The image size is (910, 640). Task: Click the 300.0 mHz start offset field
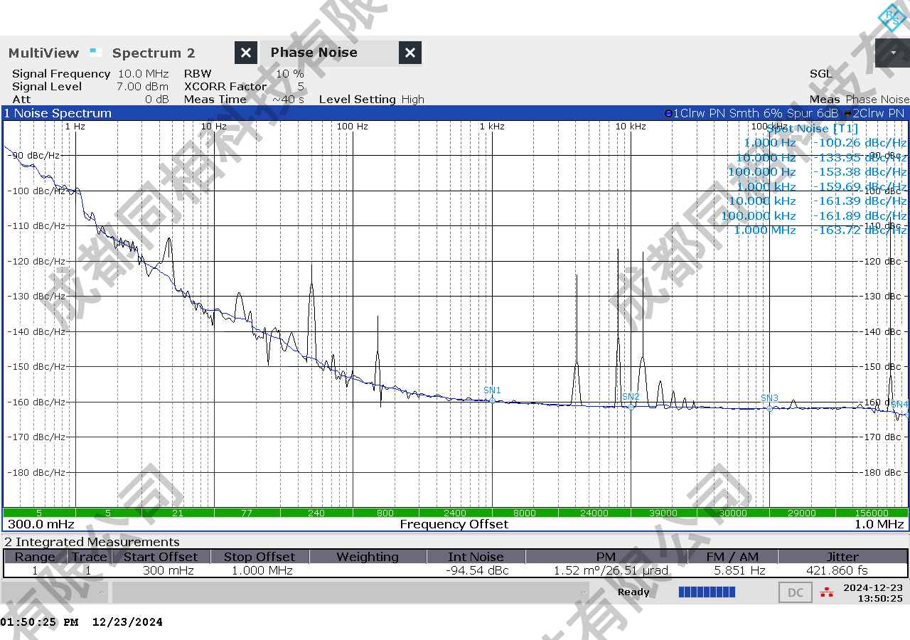(x=41, y=524)
